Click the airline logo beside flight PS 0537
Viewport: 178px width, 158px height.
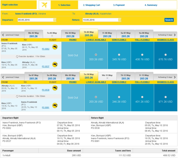pos(55,65)
